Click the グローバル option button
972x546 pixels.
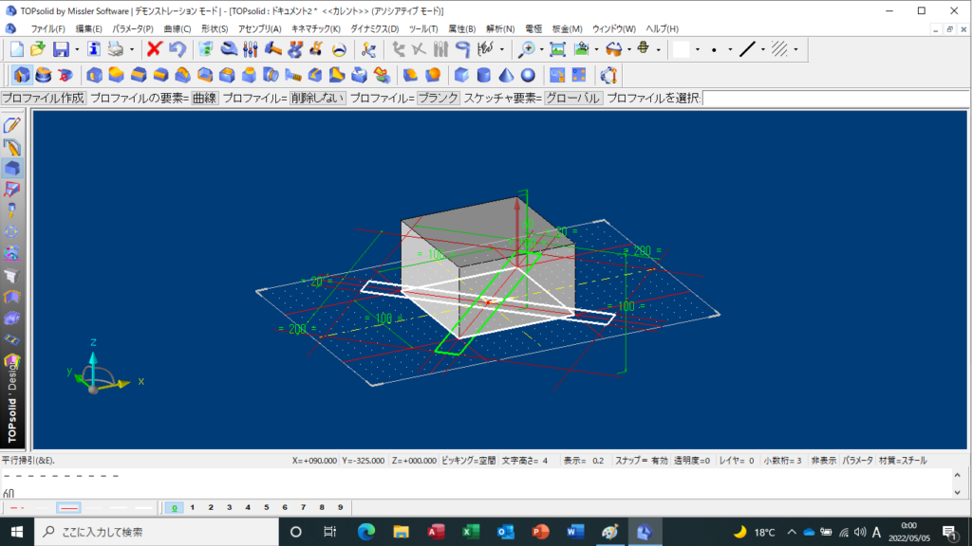coord(572,98)
